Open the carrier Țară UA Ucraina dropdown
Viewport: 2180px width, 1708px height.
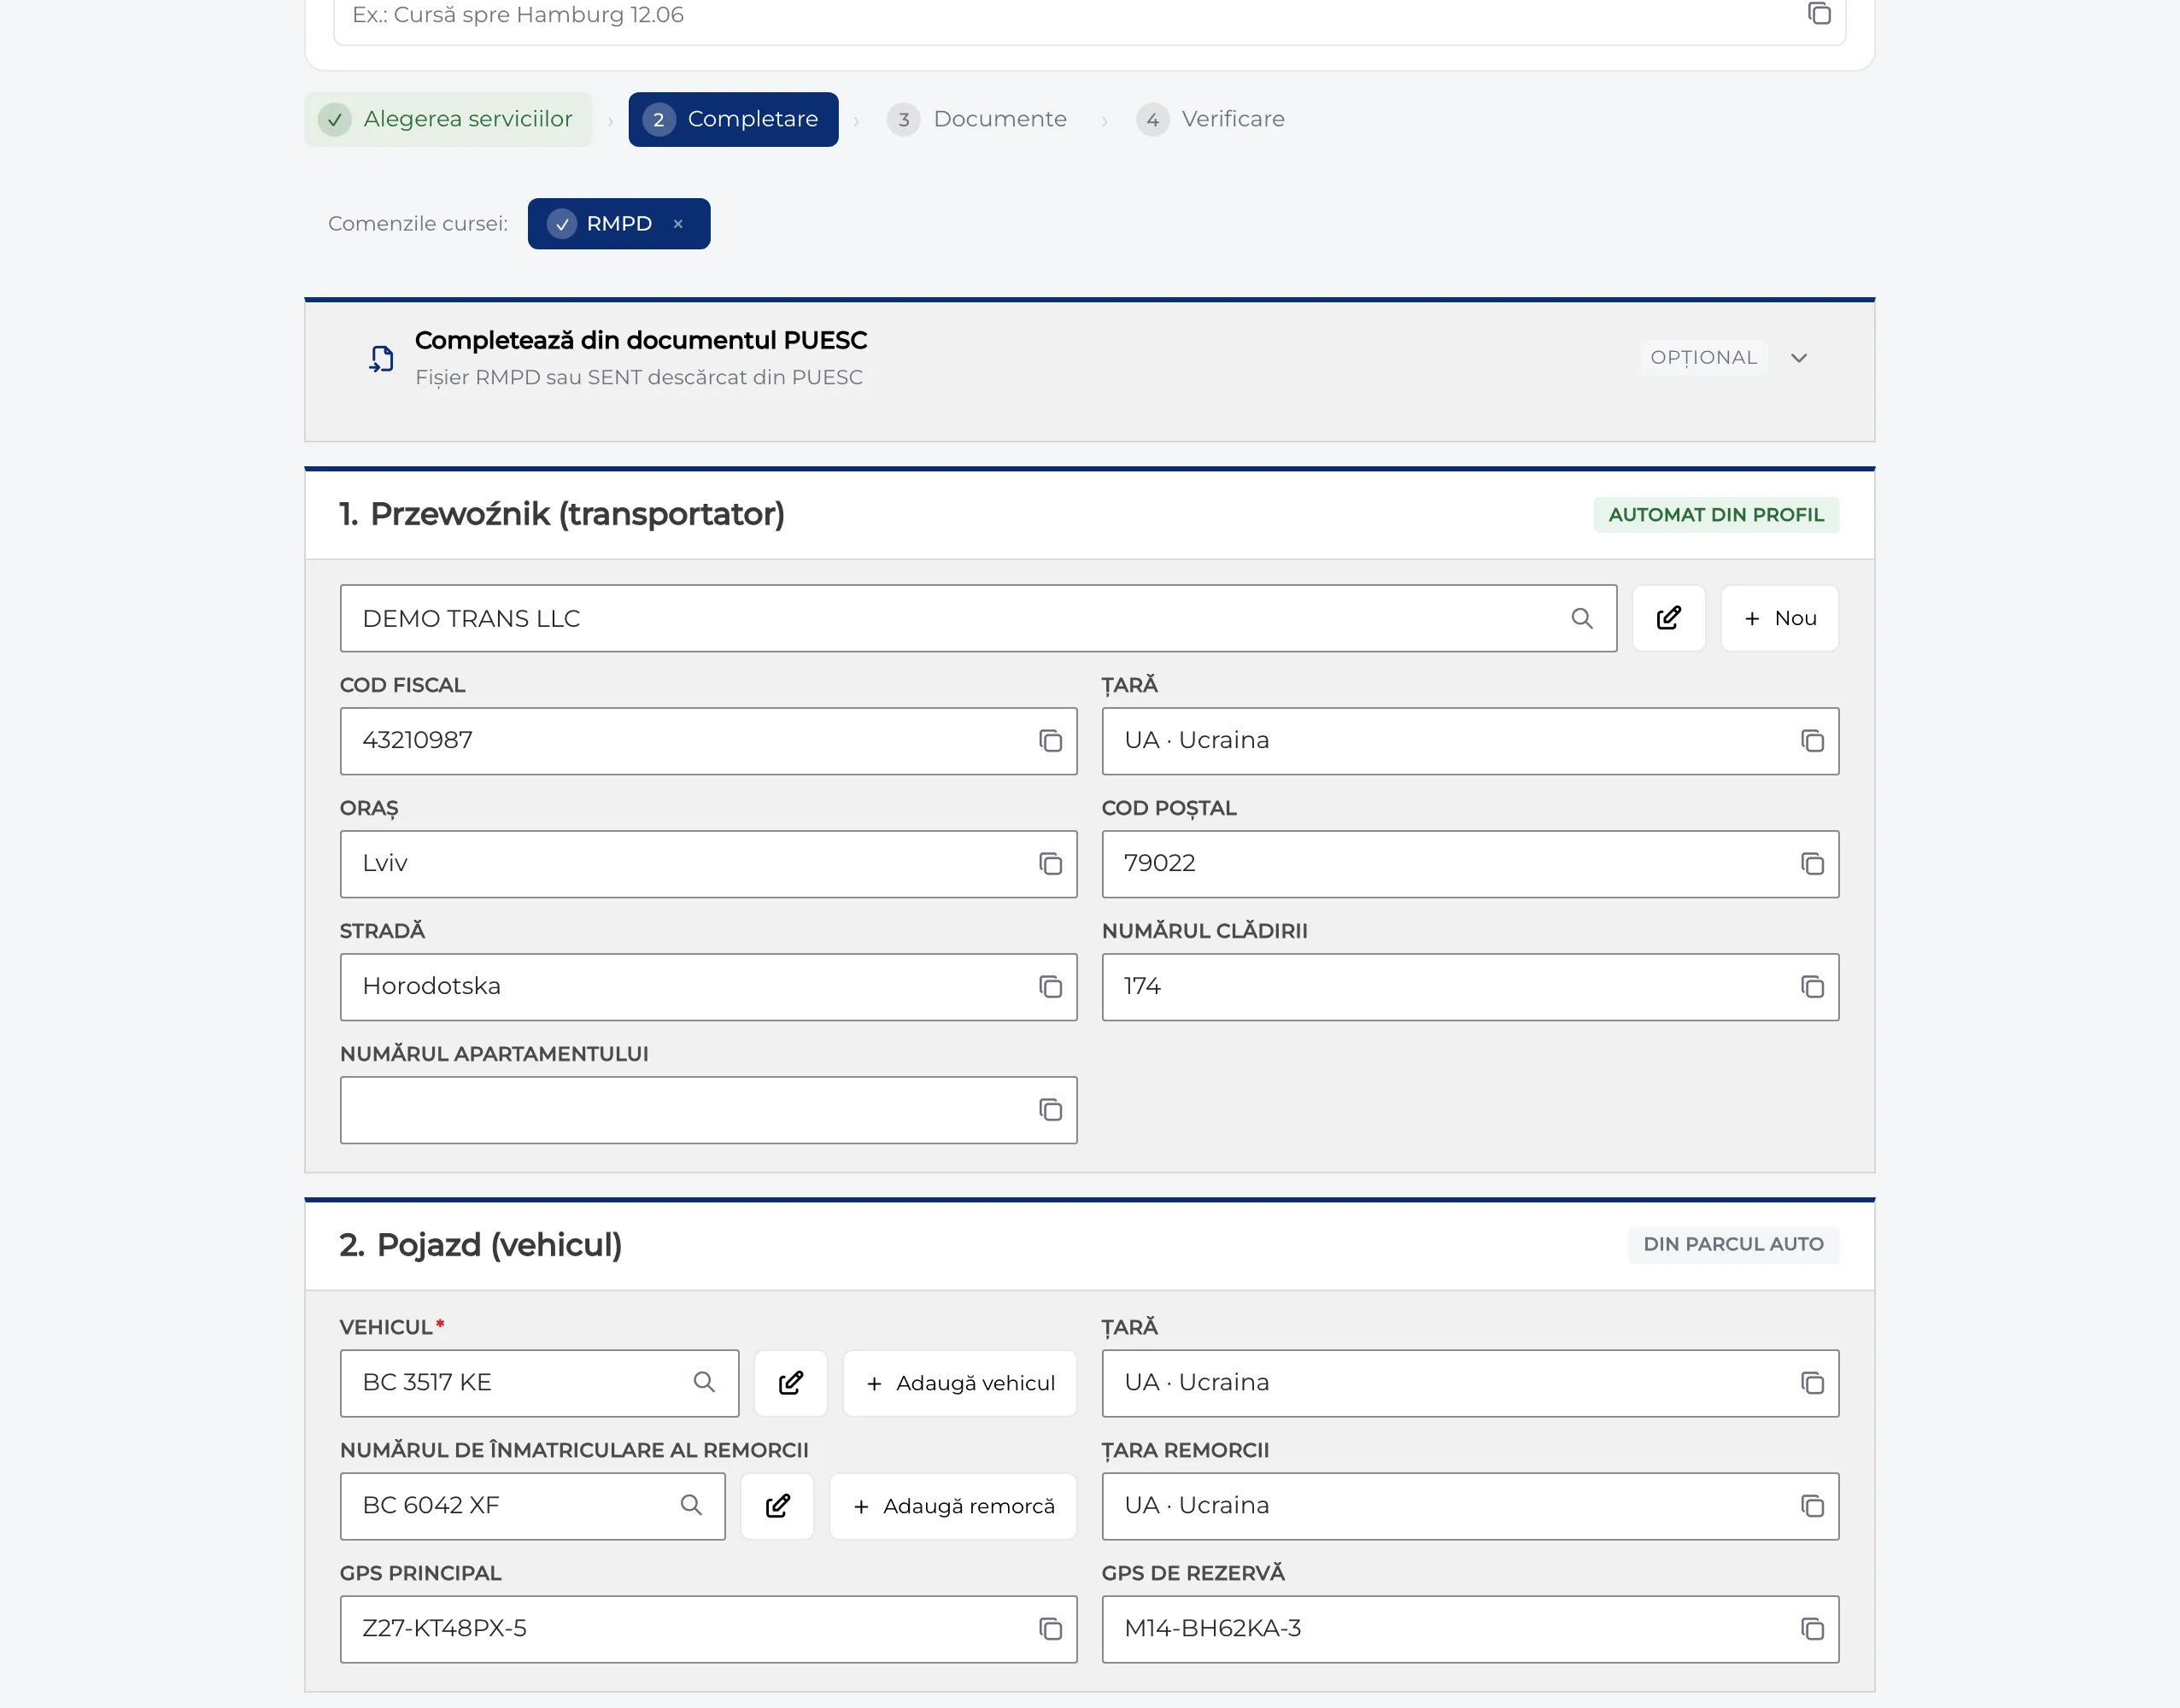pyautogui.click(x=1470, y=741)
